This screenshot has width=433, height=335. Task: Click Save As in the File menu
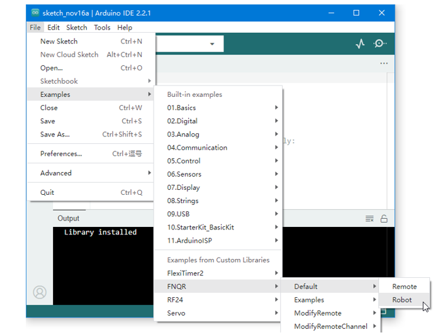91,135
